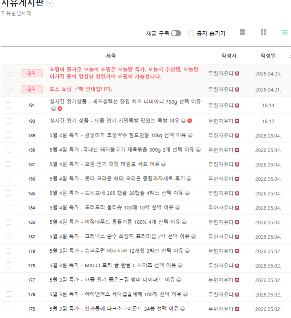
Task: Click the red N new badge on post 191
Action: tap(60, 109)
